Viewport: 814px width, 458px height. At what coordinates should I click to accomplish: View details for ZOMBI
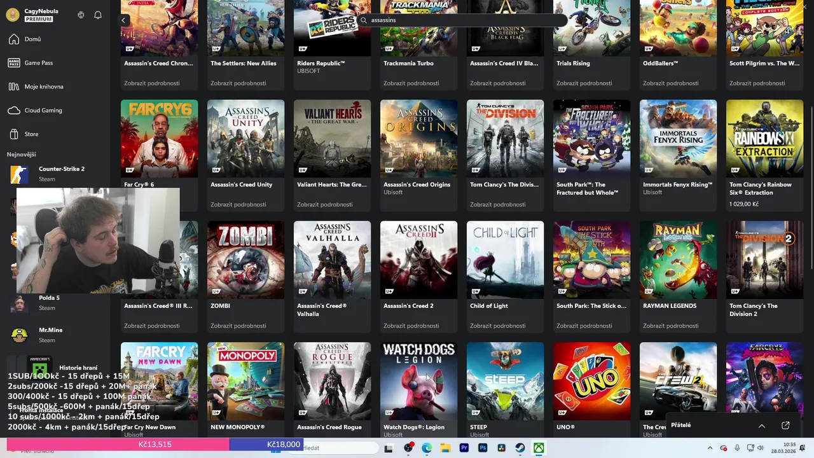point(238,326)
